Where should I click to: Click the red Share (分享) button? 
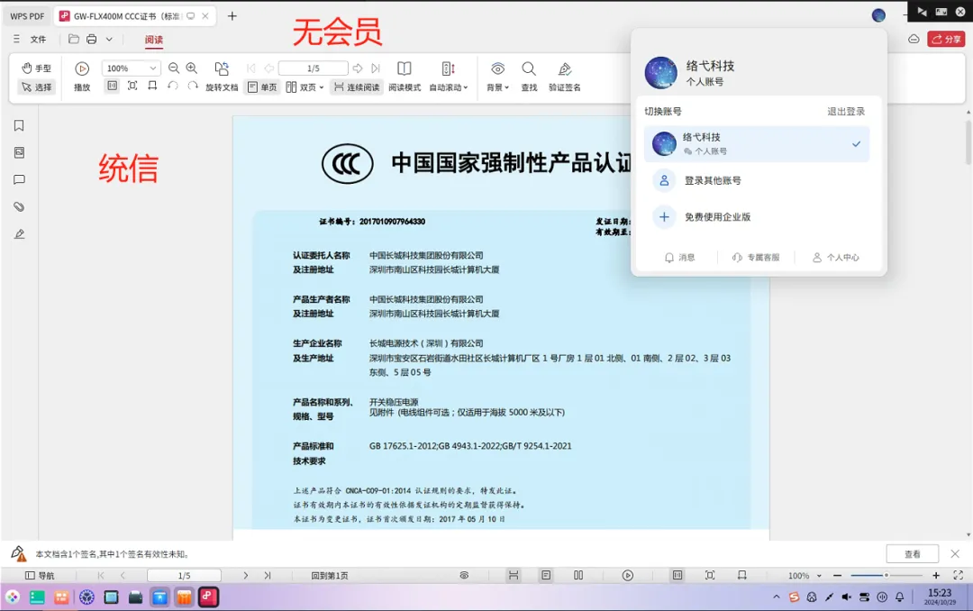pos(946,39)
